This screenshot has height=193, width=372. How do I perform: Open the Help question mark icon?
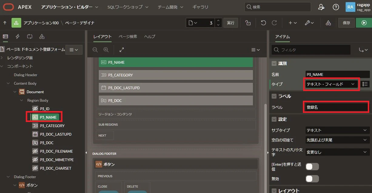[336, 7]
